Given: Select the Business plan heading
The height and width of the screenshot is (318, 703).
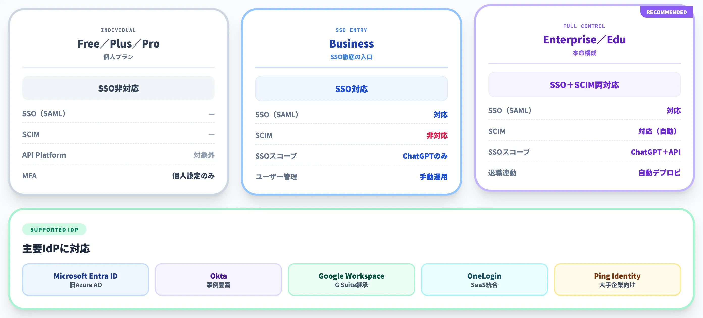Looking at the screenshot, I should click(351, 44).
